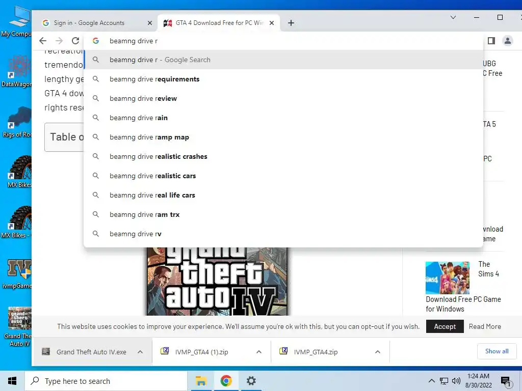Click Show all downloads
The image size is (522, 391).
tap(497, 351)
